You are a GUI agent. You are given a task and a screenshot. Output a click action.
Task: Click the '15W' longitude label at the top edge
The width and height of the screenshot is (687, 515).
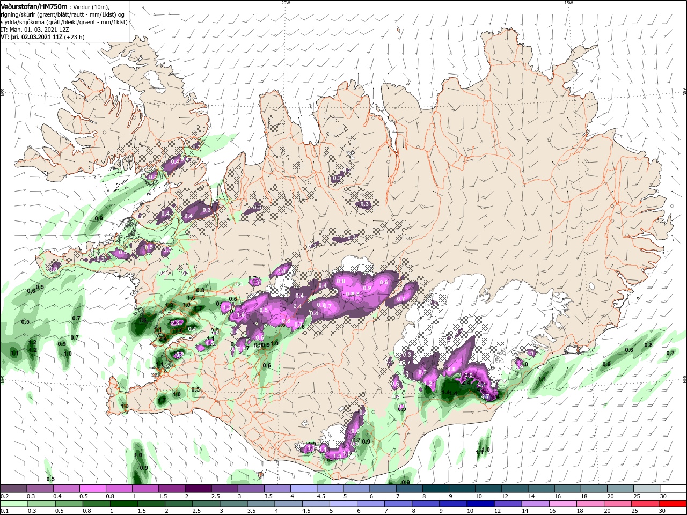(x=568, y=3)
